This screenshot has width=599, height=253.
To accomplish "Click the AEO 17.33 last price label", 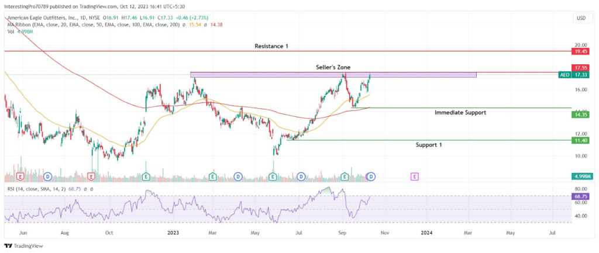I will (574, 75).
